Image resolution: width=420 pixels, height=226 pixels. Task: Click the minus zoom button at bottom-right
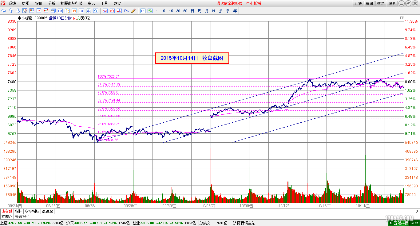(x=412, y=211)
